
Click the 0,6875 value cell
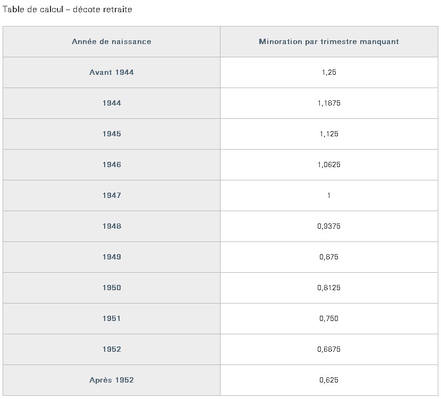click(x=329, y=349)
